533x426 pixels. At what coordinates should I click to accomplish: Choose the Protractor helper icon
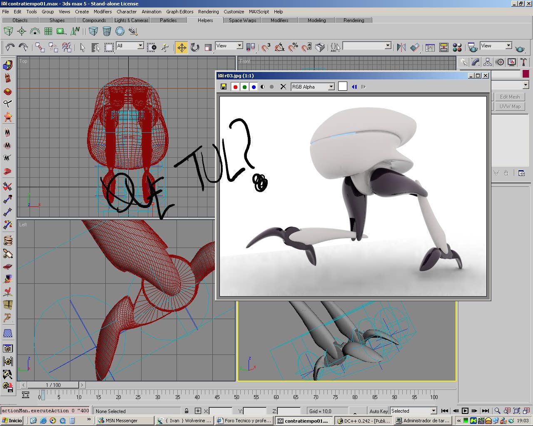point(35,31)
